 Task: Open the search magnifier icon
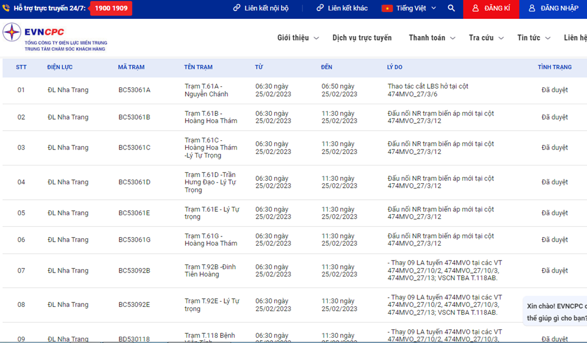pos(451,9)
